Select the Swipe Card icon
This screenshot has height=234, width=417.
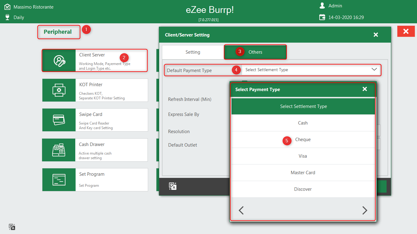59,120
